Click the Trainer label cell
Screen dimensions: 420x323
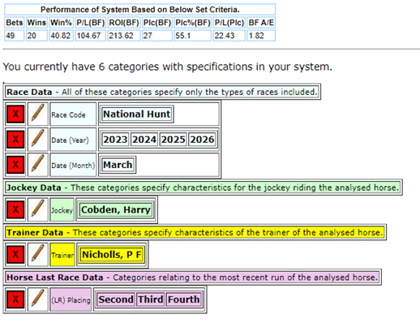(62, 255)
